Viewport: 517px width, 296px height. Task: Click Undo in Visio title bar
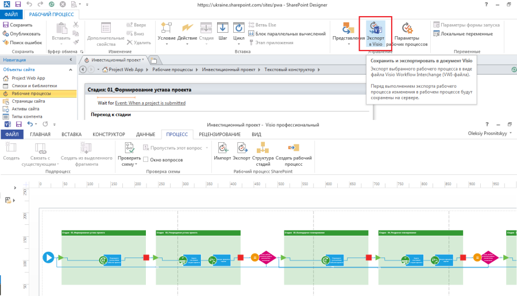tap(30, 124)
